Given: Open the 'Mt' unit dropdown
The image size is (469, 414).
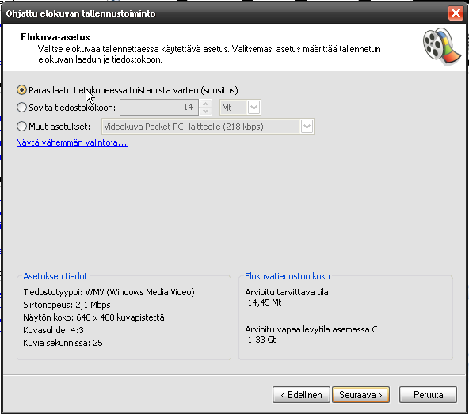Looking at the screenshot, I should [x=254, y=108].
